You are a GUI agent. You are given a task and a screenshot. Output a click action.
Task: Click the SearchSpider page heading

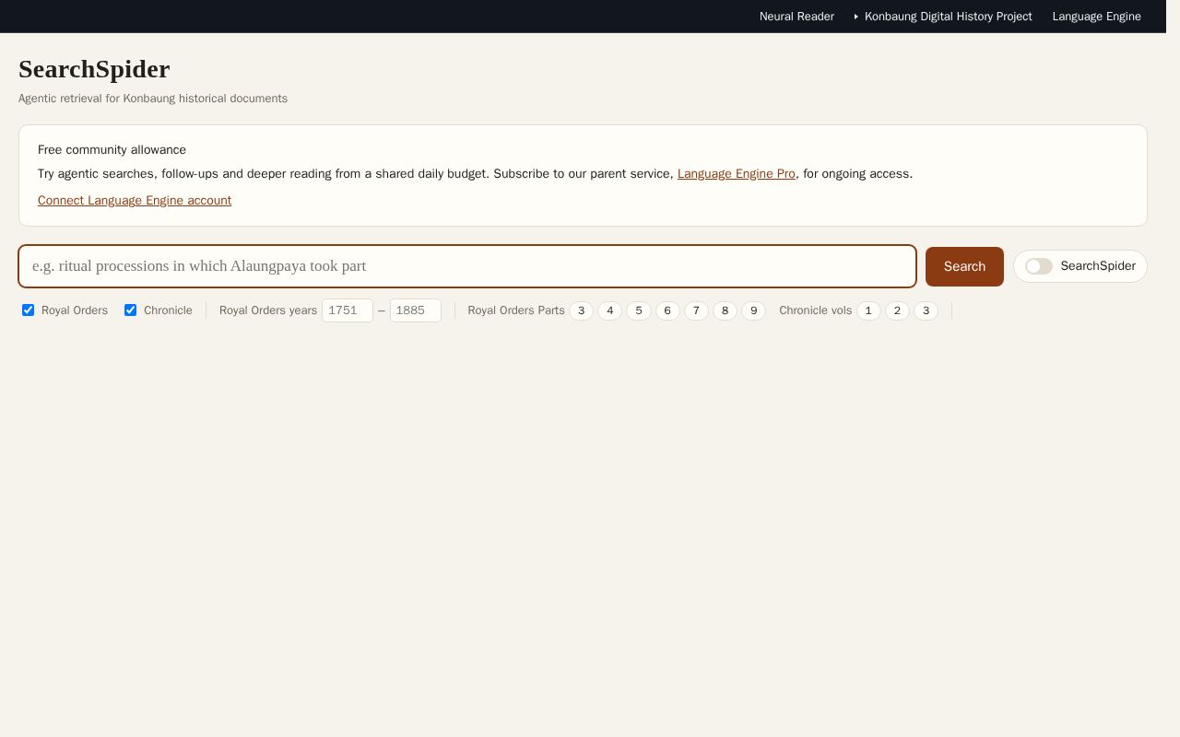(94, 69)
